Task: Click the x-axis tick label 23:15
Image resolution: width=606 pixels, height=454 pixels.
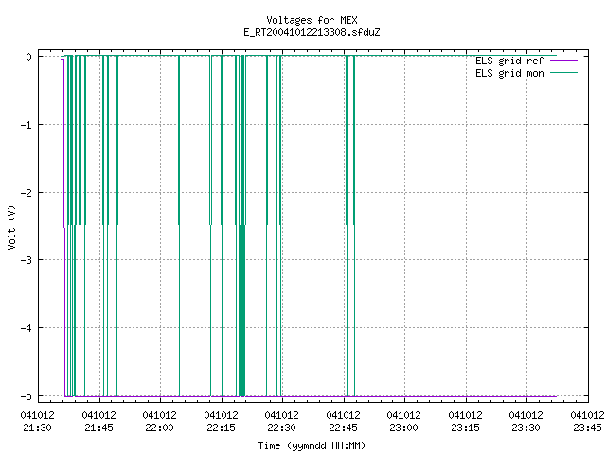Action: (x=465, y=428)
